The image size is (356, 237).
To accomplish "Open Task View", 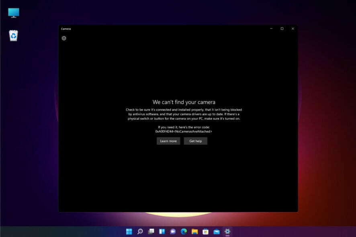I will pos(151,232).
